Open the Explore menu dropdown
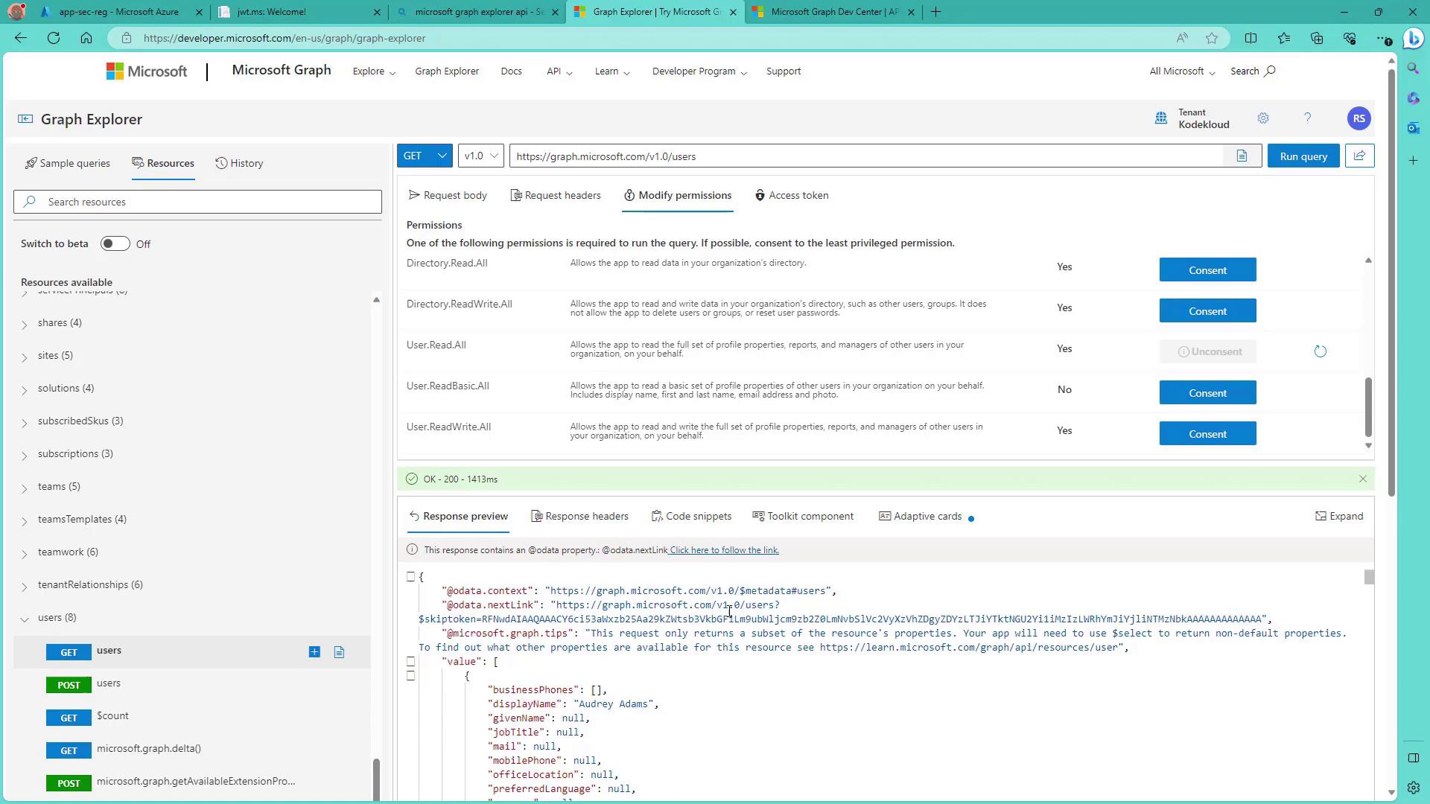 pos(374,71)
